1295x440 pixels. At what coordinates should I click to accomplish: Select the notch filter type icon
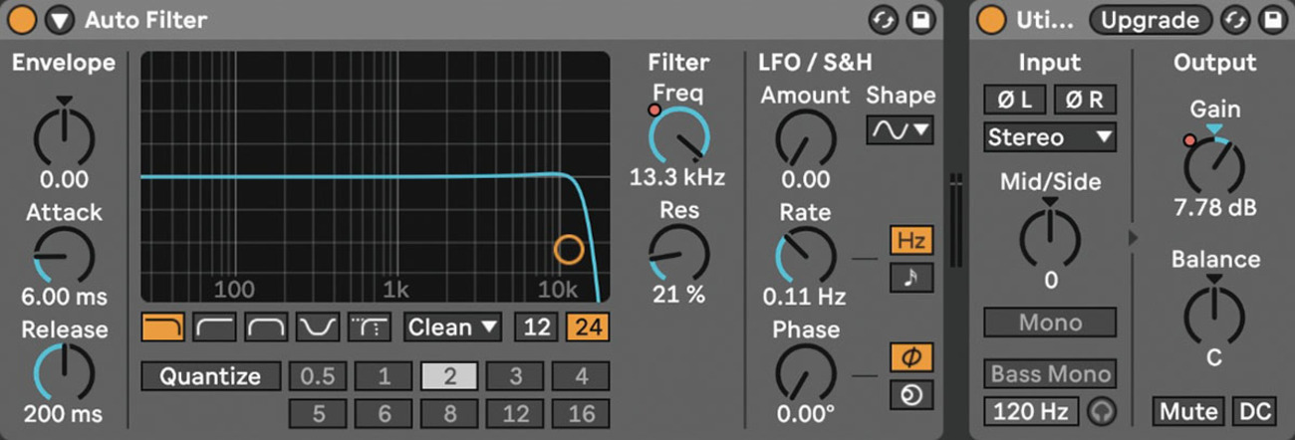click(318, 327)
